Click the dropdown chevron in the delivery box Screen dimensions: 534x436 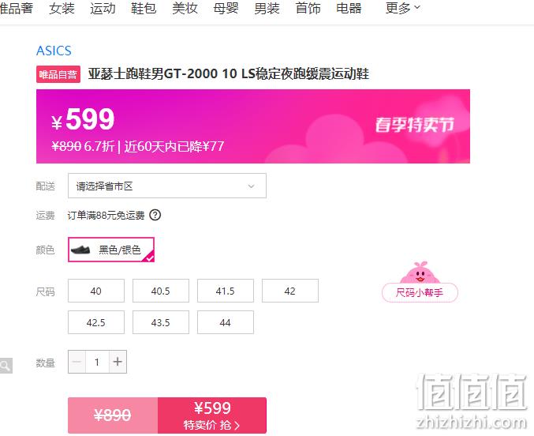point(251,186)
